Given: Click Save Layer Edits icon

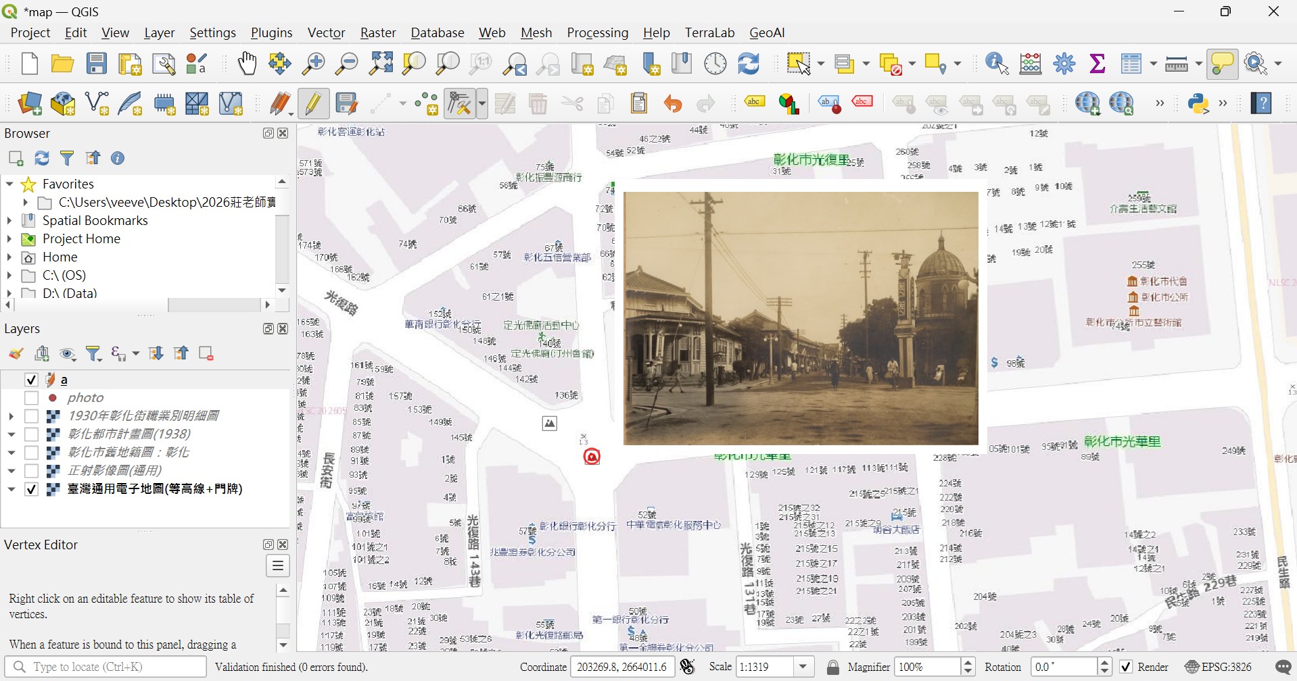Looking at the screenshot, I should 346,103.
